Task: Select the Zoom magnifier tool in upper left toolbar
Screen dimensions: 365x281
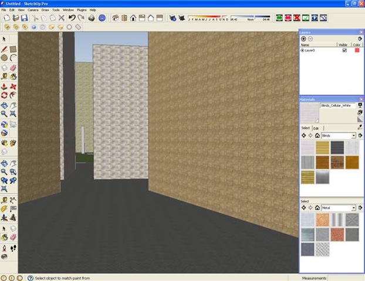Action: (4, 114)
